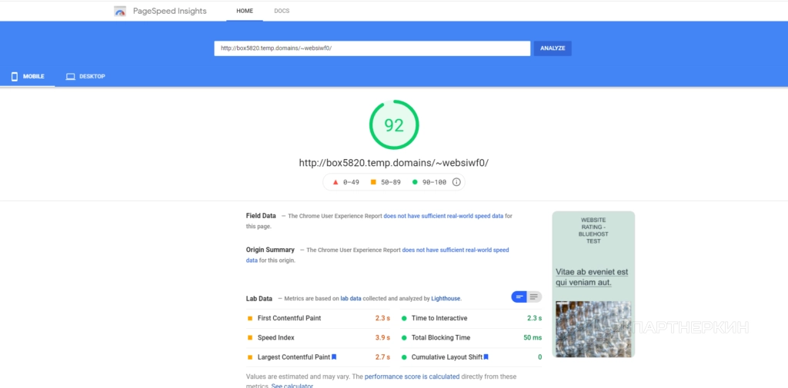Select the expanded metrics view toggle
Viewport: 788px width, 388px height.
tap(534, 297)
